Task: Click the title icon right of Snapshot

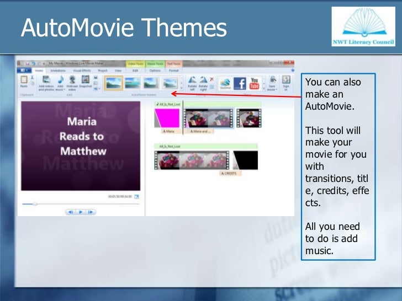Action: pyautogui.click(x=96, y=77)
